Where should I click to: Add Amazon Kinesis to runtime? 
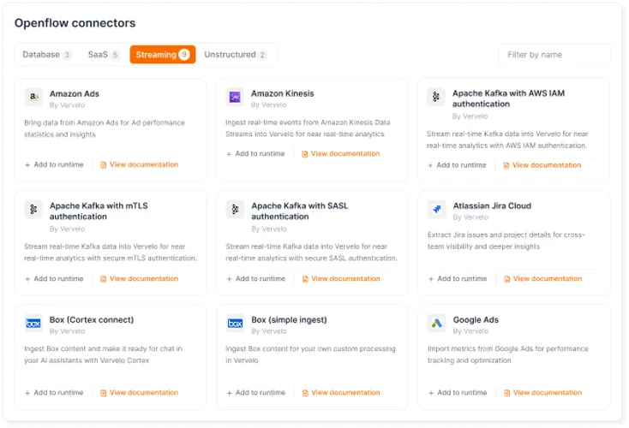pos(255,153)
